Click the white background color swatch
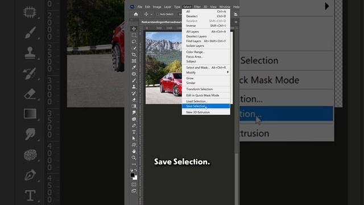364x205 pixels. click(135, 178)
